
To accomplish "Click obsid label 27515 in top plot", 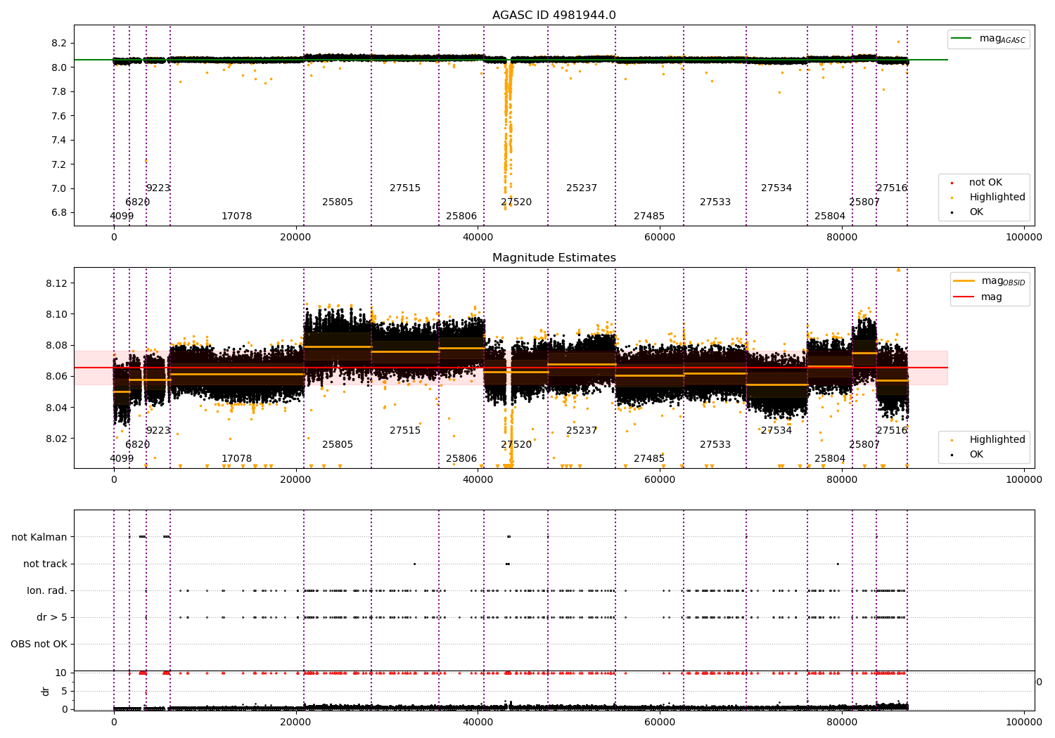I will pos(405,188).
